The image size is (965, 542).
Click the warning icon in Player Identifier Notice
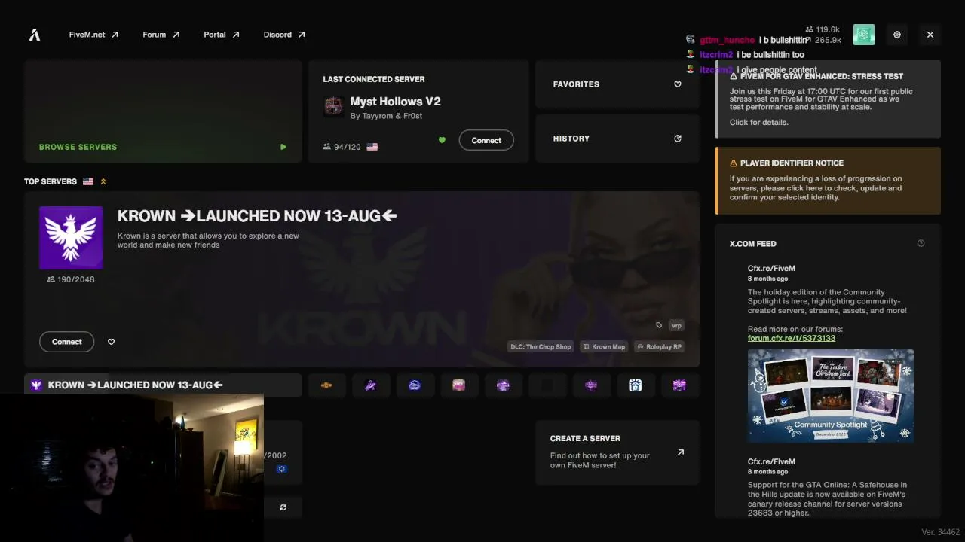point(734,163)
